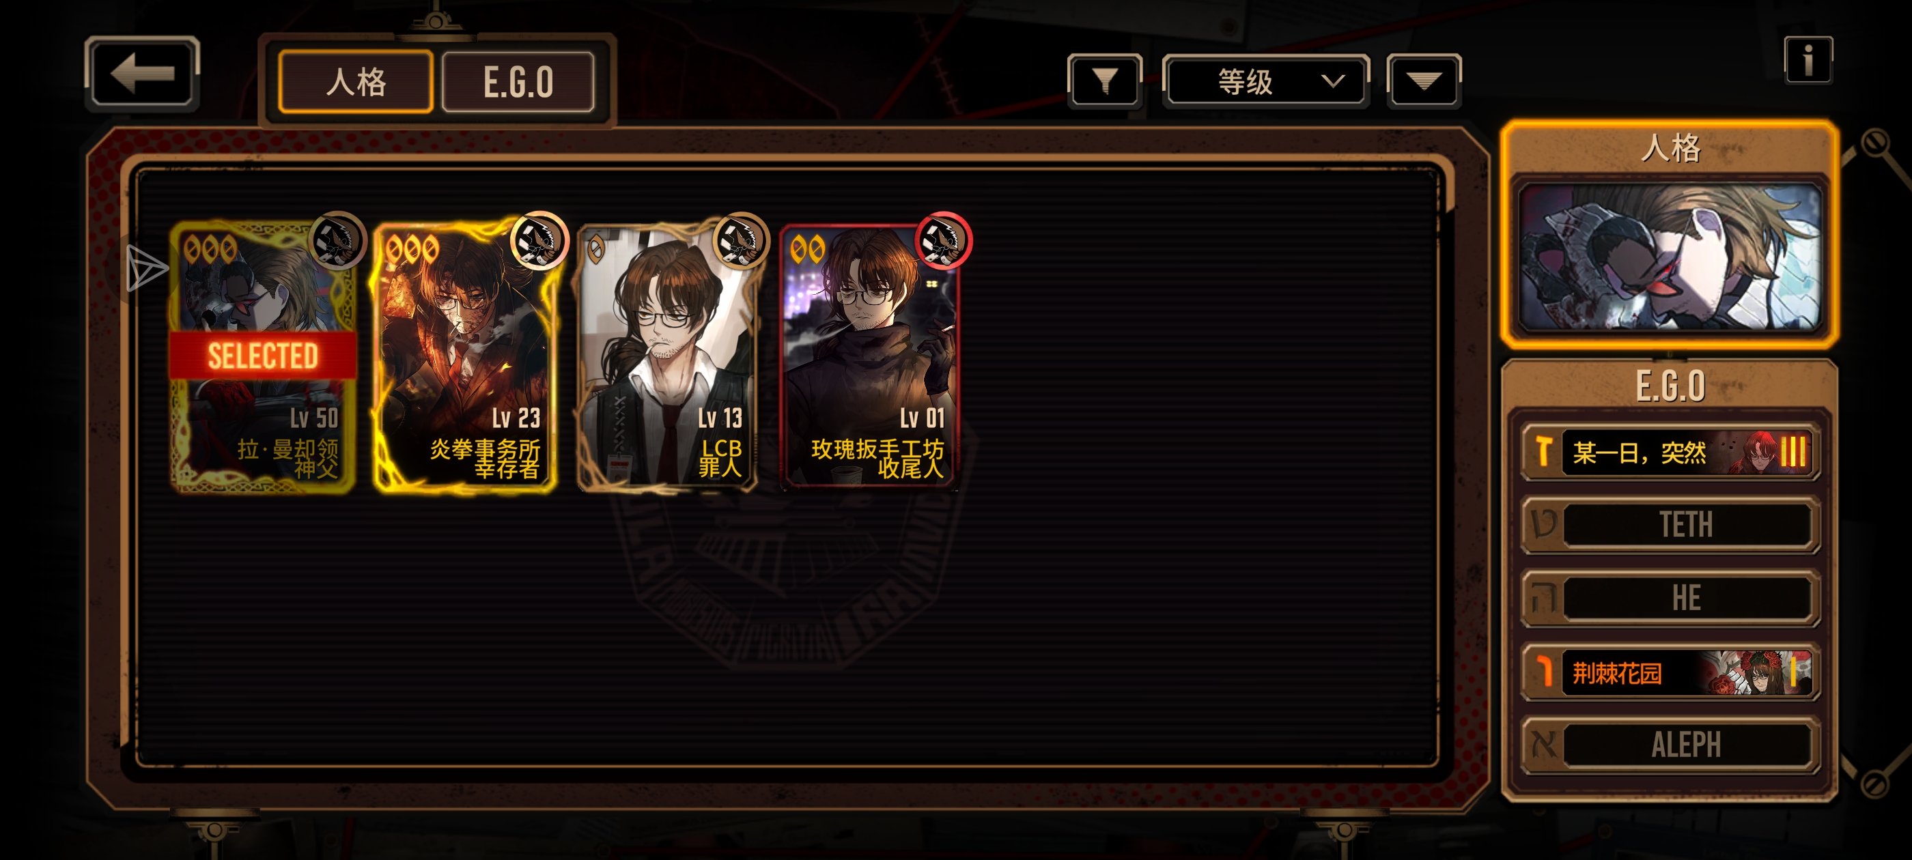The width and height of the screenshot is (1912, 860).
Task: Switch to the 人格 tab
Action: click(356, 82)
